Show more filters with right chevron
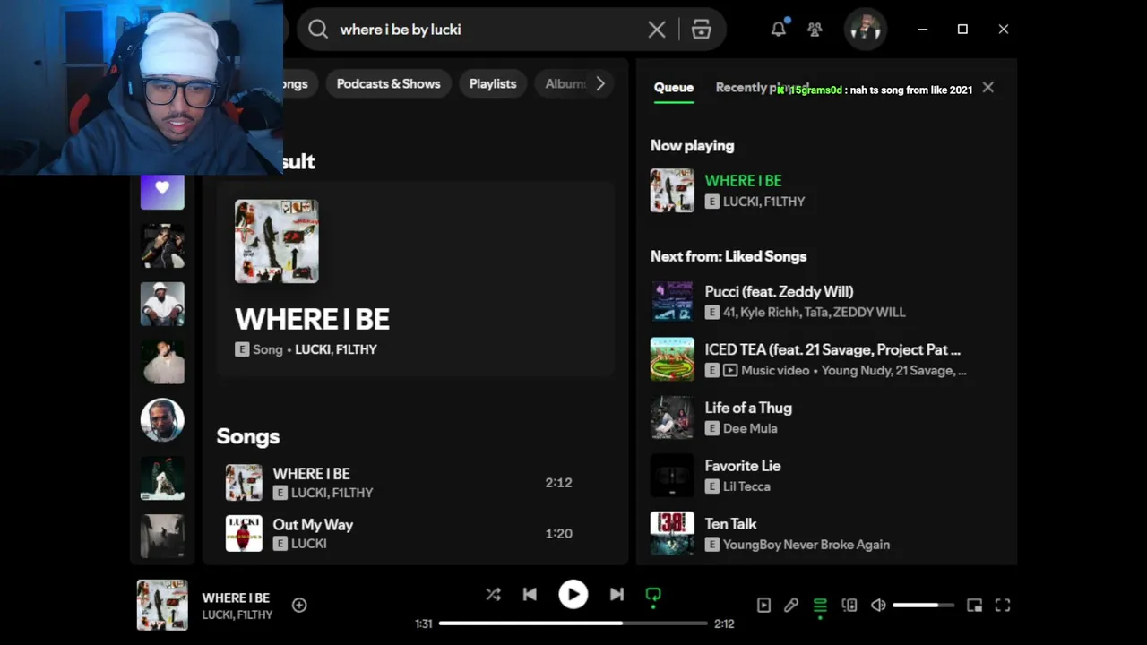 tap(600, 83)
